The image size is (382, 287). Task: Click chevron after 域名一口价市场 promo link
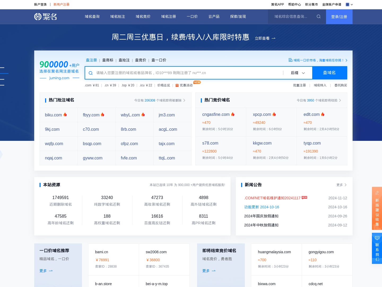(x=346, y=60)
